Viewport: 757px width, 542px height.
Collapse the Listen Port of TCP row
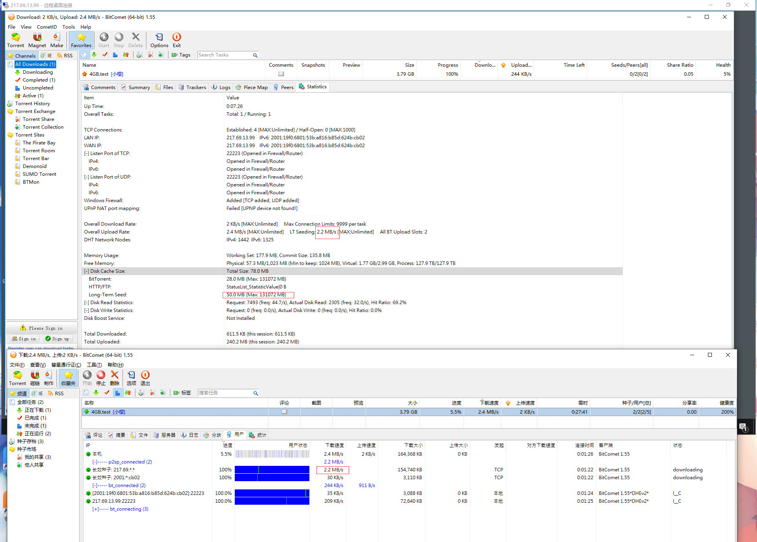(86, 153)
